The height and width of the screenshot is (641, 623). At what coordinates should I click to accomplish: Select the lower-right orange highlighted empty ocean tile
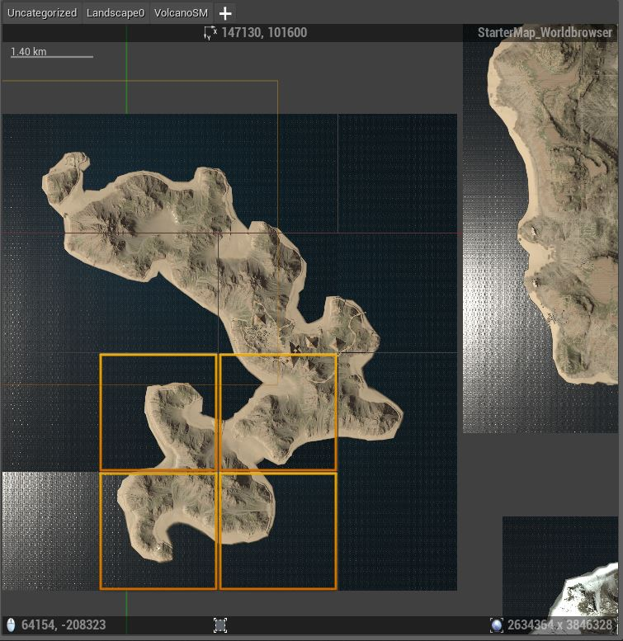pyautogui.click(x=278, y=531)
